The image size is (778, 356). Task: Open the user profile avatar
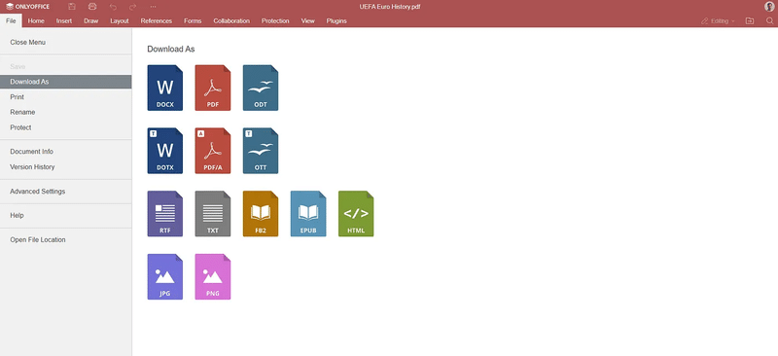click(x=769, y=7)
